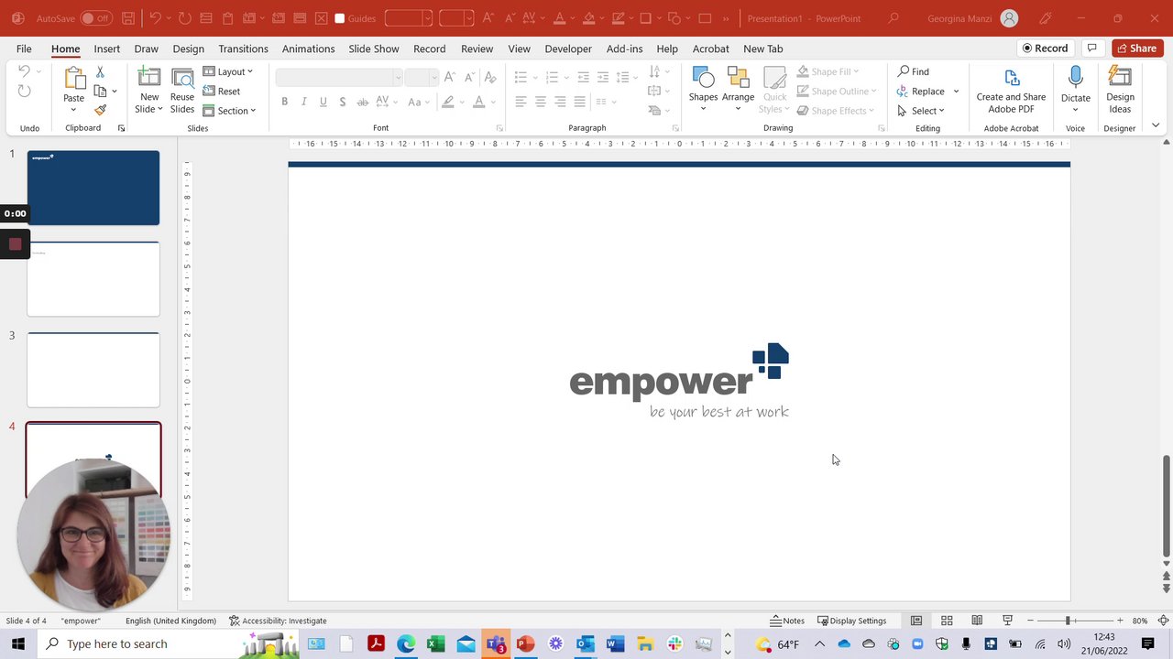Click the Redo arrow in the ribbon Undo group

24,91
